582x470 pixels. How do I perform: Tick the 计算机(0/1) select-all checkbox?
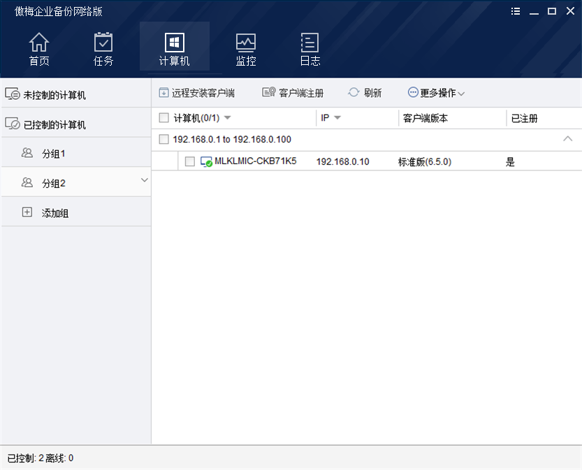(x=163, y=117)
